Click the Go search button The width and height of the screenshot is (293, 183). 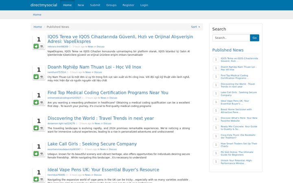[x=254, y=38]
